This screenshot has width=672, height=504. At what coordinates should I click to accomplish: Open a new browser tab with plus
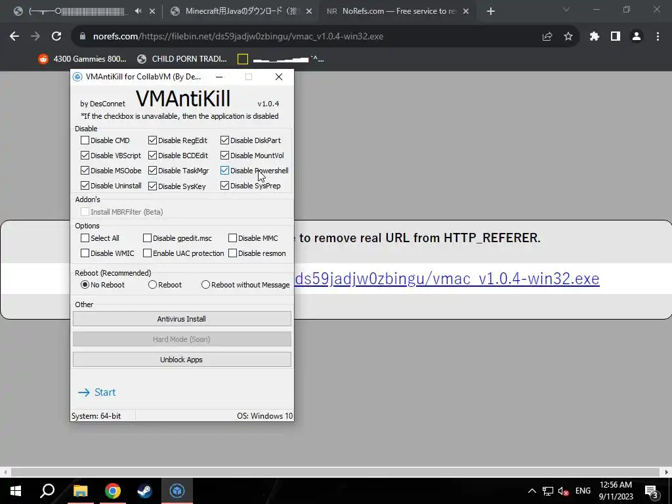click(491, 12)
